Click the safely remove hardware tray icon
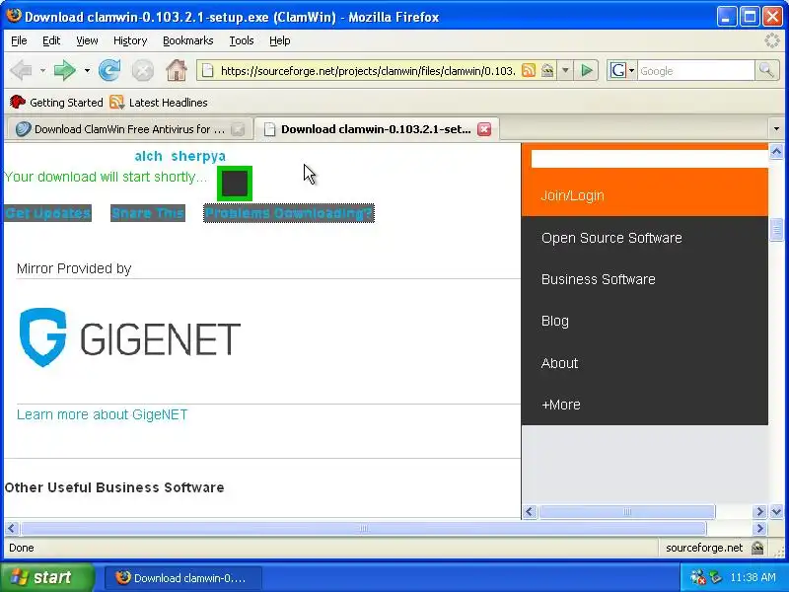Image resolution: width=789 pixels, height=592 pixels. [715, 577]
